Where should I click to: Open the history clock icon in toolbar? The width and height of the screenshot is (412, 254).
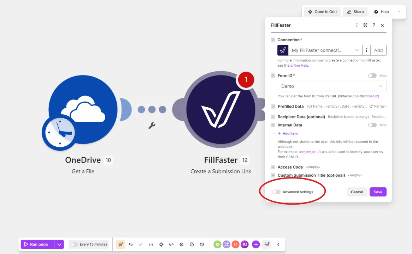click(202, 244)
